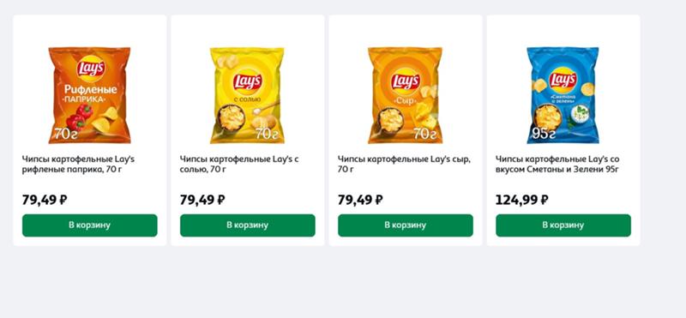Open the orange Lay's сыр bag image

click(x=405, y=95)
